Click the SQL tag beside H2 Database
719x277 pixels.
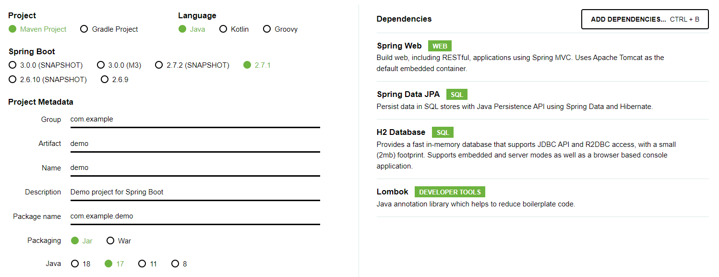[x=443, y=132]
